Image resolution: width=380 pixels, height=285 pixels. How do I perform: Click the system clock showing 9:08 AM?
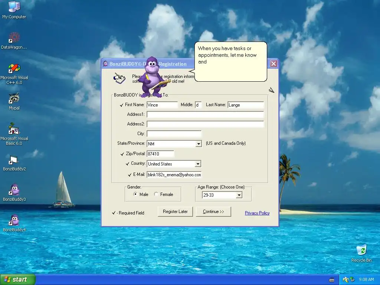[366, 280]
